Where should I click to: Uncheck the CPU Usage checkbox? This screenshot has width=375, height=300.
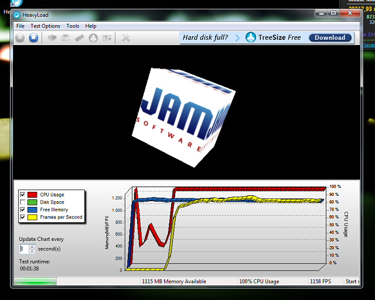click(22, 195)
